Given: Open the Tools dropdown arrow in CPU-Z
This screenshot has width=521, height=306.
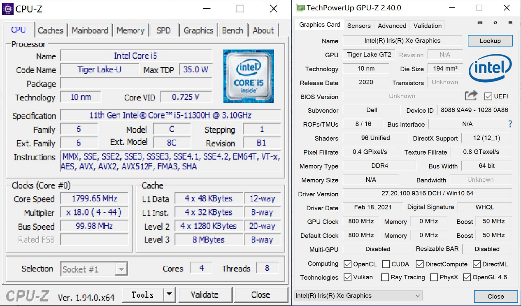Looking at the screenshot, I should [x=169, y=294].
